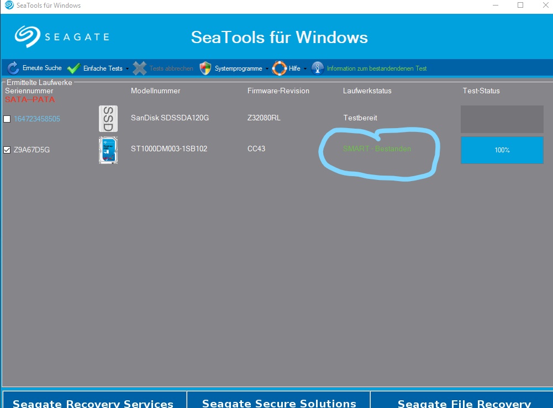
Task: Select the Tests abbrechen toolbar label
Action: (171, 68)
